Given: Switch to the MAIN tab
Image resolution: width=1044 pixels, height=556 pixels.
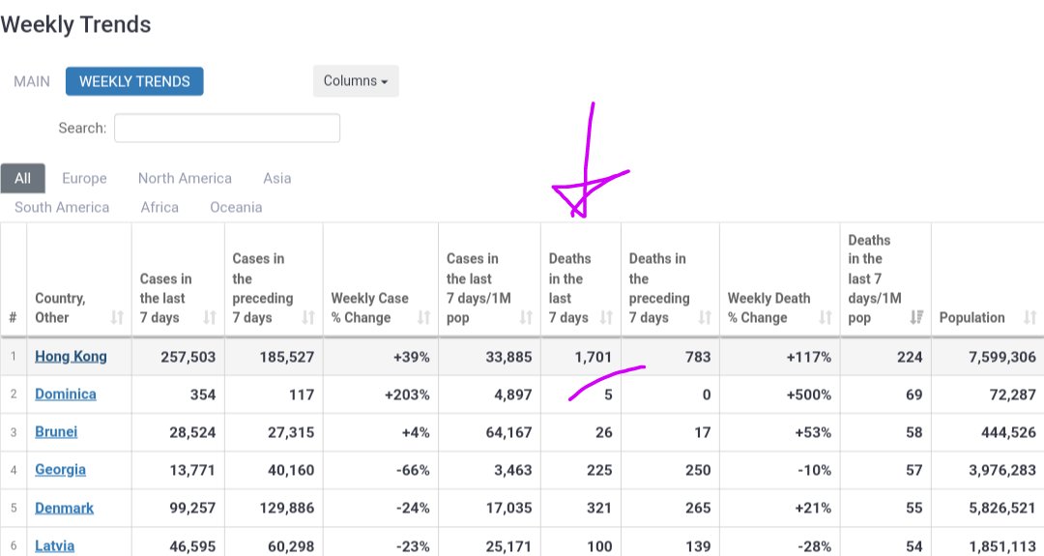Looking at the screenshot, I should point(32,81).
